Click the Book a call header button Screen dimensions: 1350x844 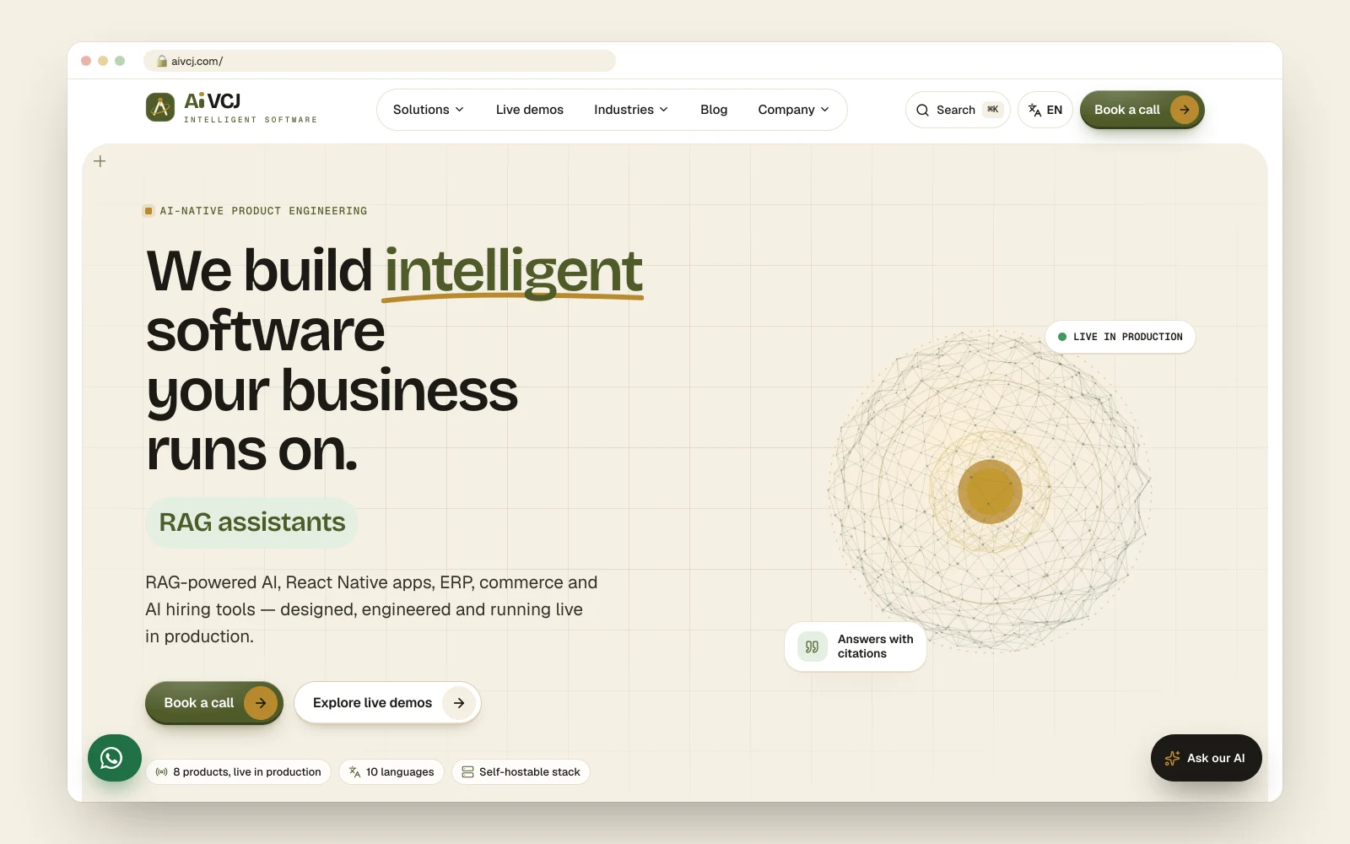pos(1142,110)
